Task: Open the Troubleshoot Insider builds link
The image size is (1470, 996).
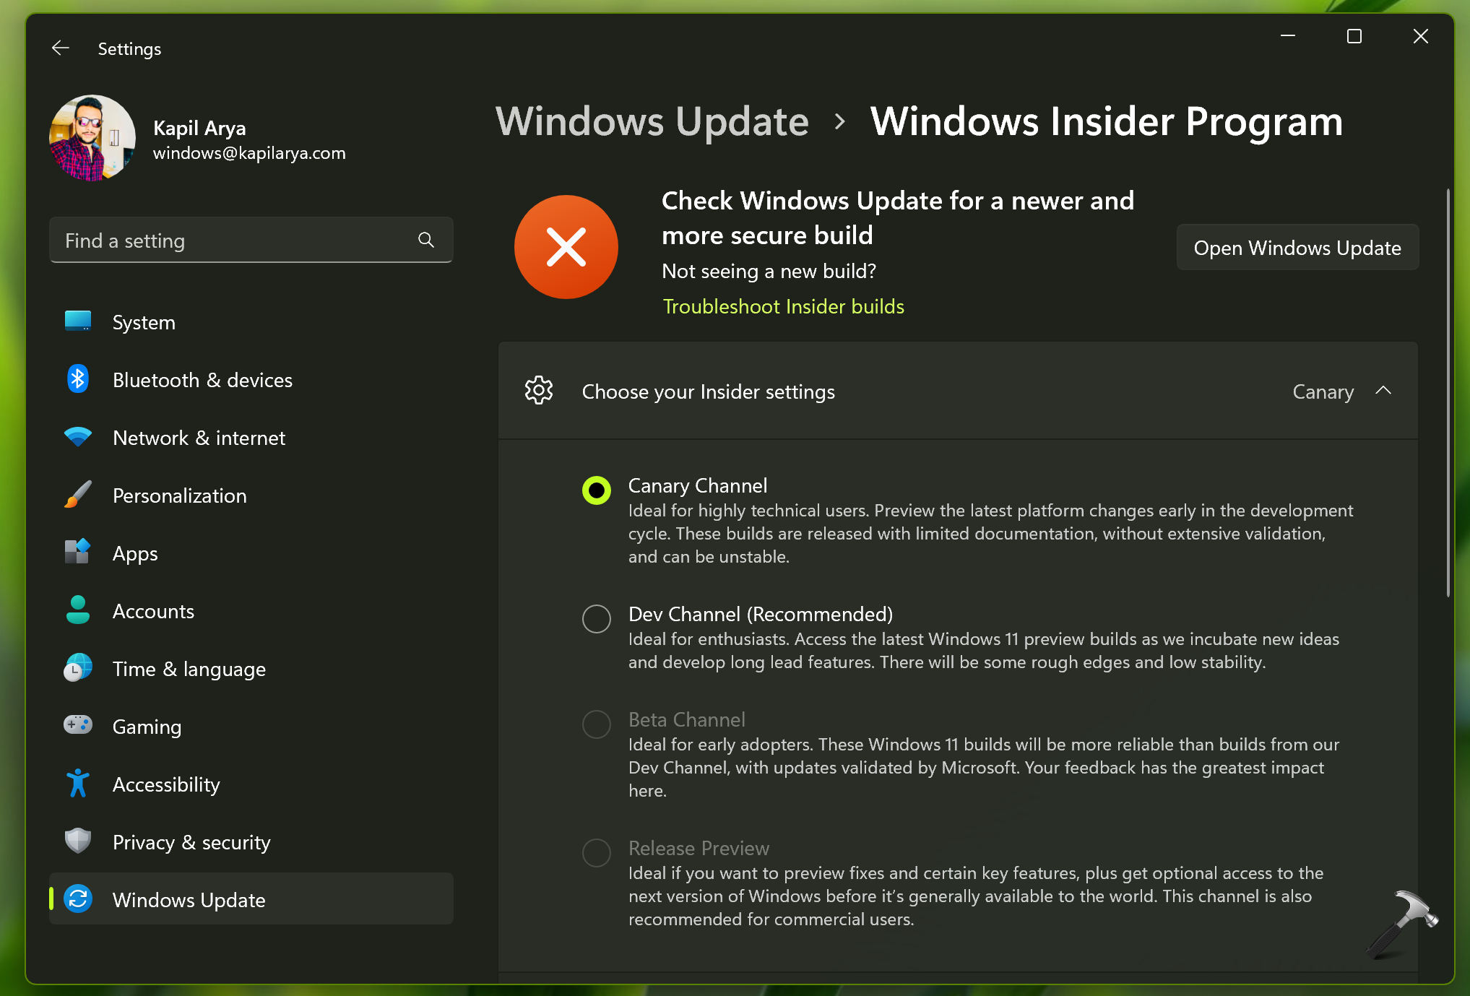Action: pyautogui.click(x=783, y=306)
